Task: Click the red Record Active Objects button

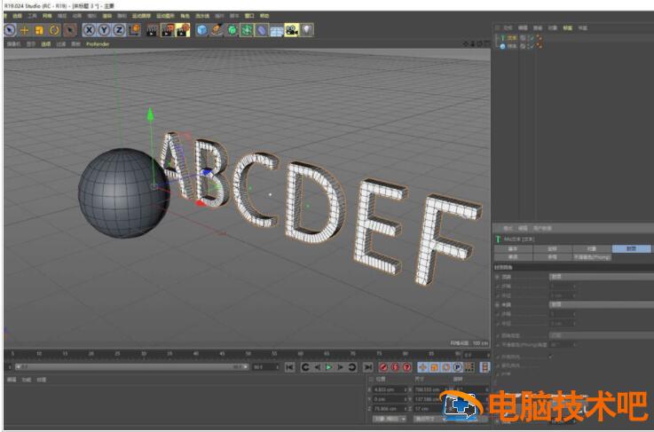Action: [383, 367]
